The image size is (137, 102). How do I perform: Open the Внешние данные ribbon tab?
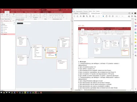[x=19, y=12]
